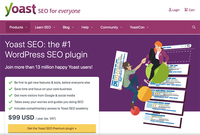200x135 pixels.
Task: Select YoastCon in the navigation bar
Action: pyautogui.click(x=139, y=27)
